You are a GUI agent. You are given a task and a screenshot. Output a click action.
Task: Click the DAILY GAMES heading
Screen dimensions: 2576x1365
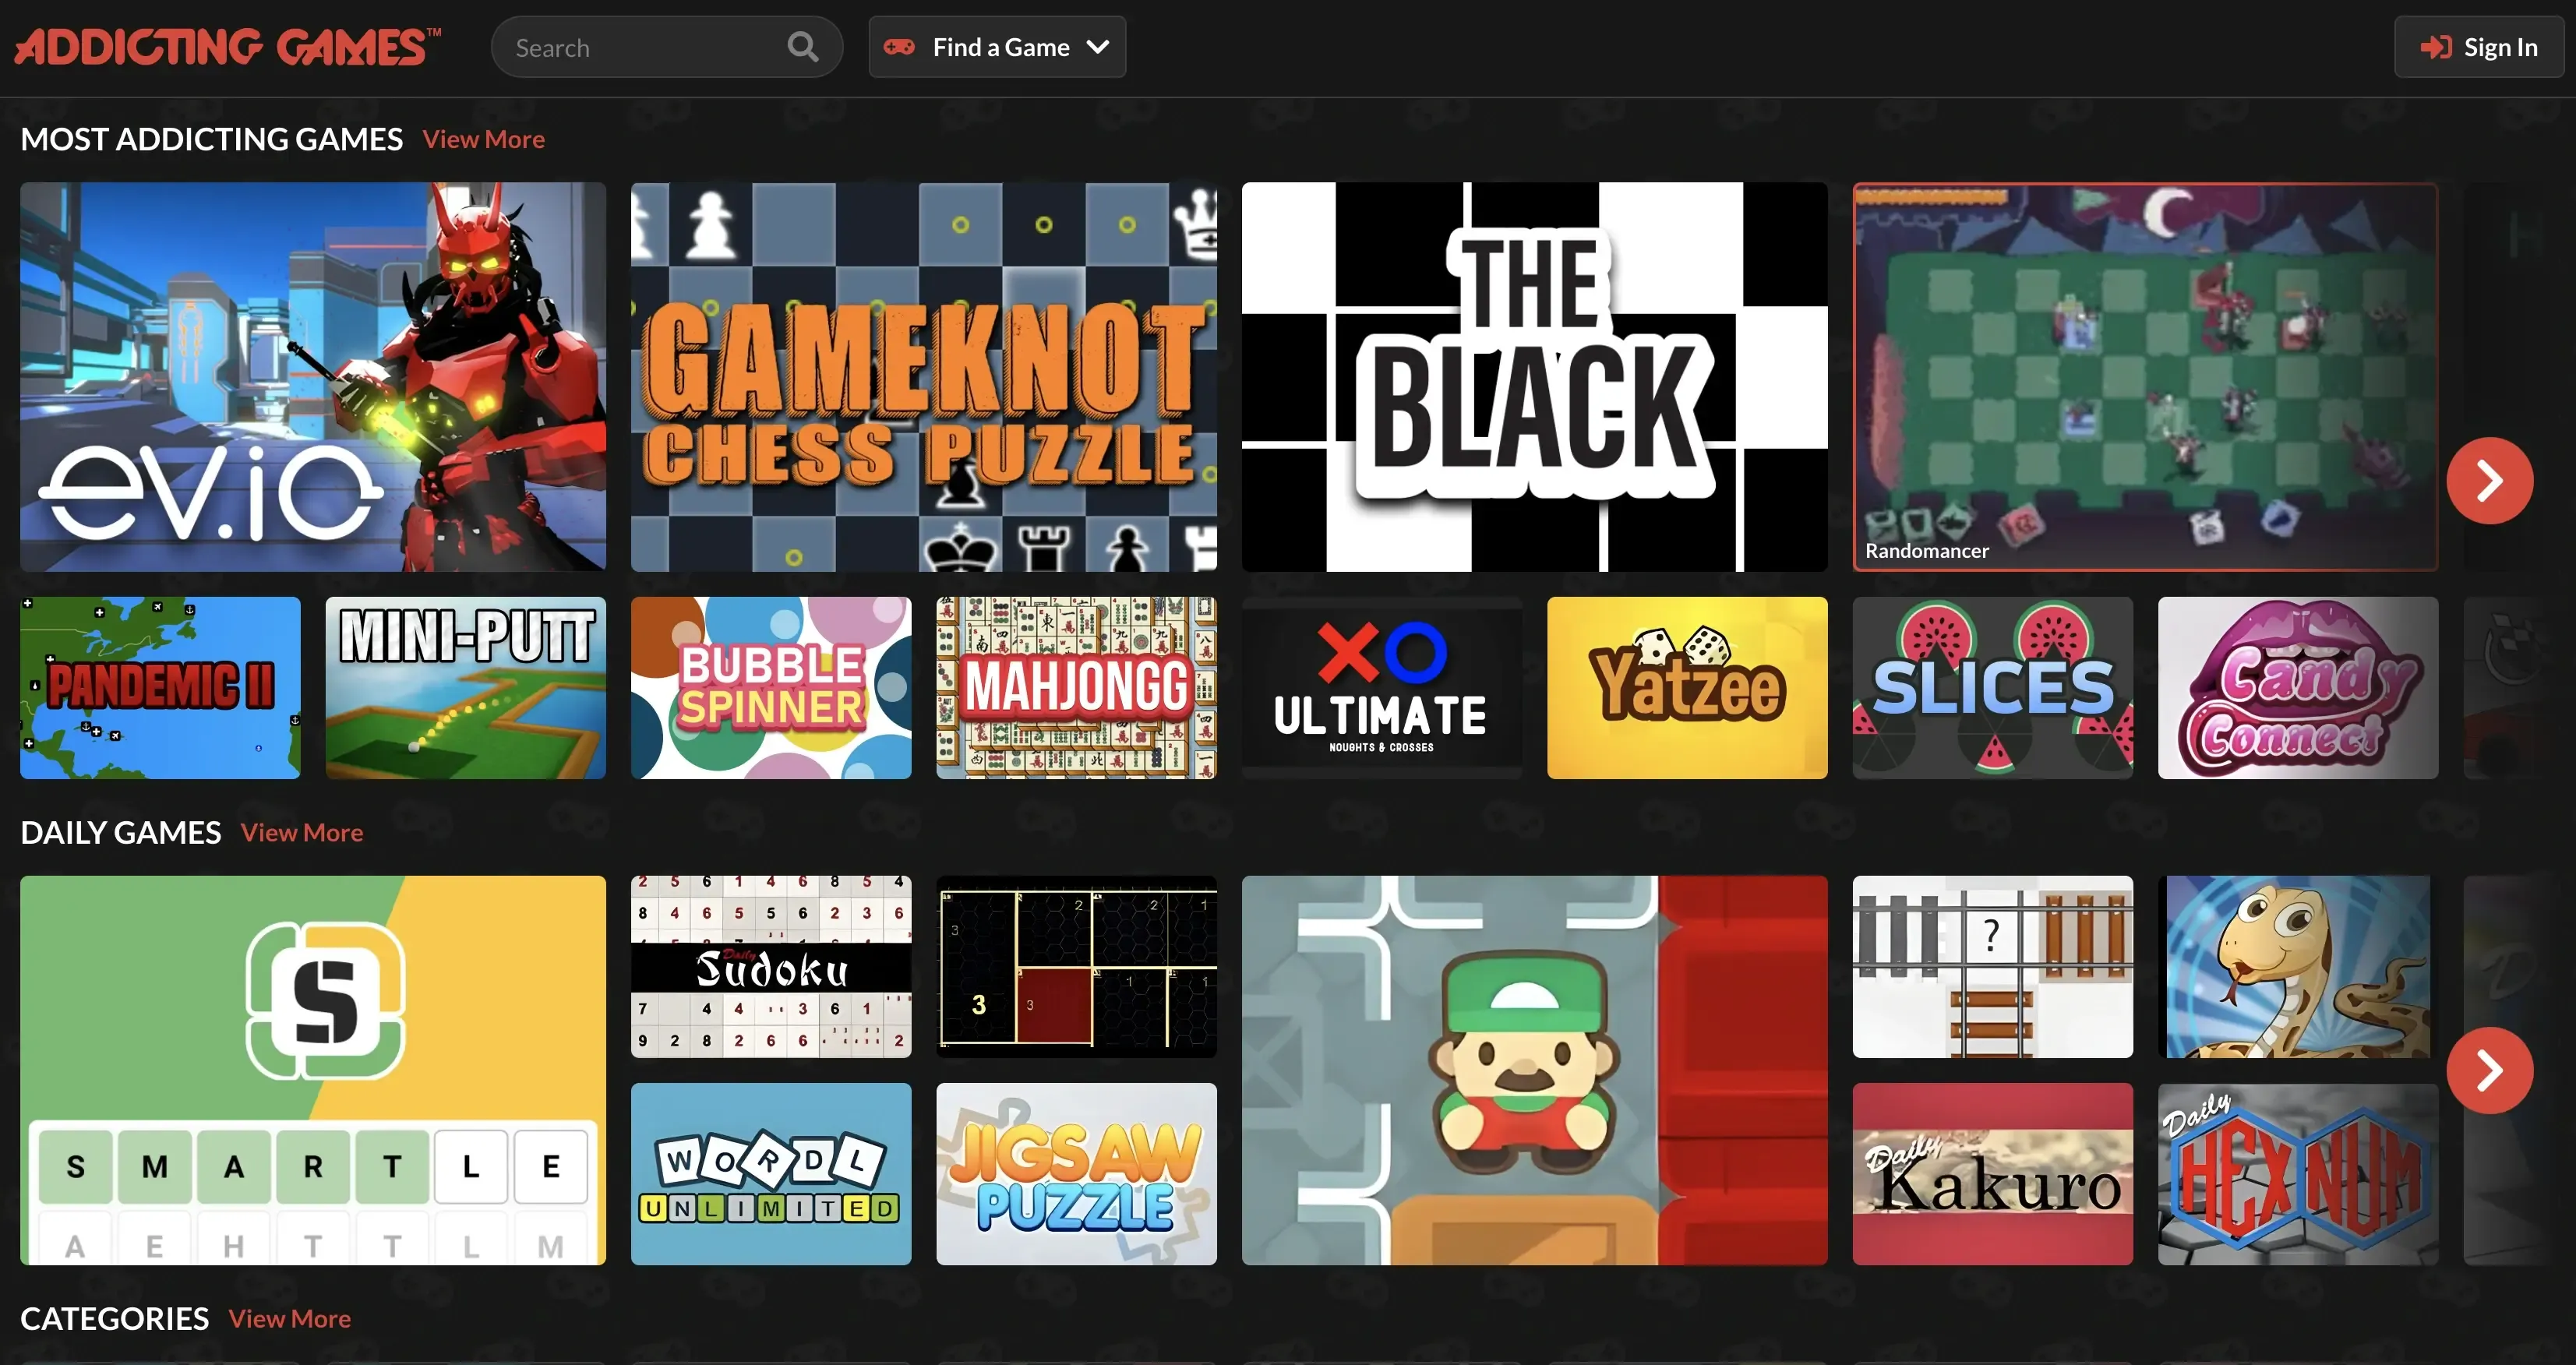[121, 832]
